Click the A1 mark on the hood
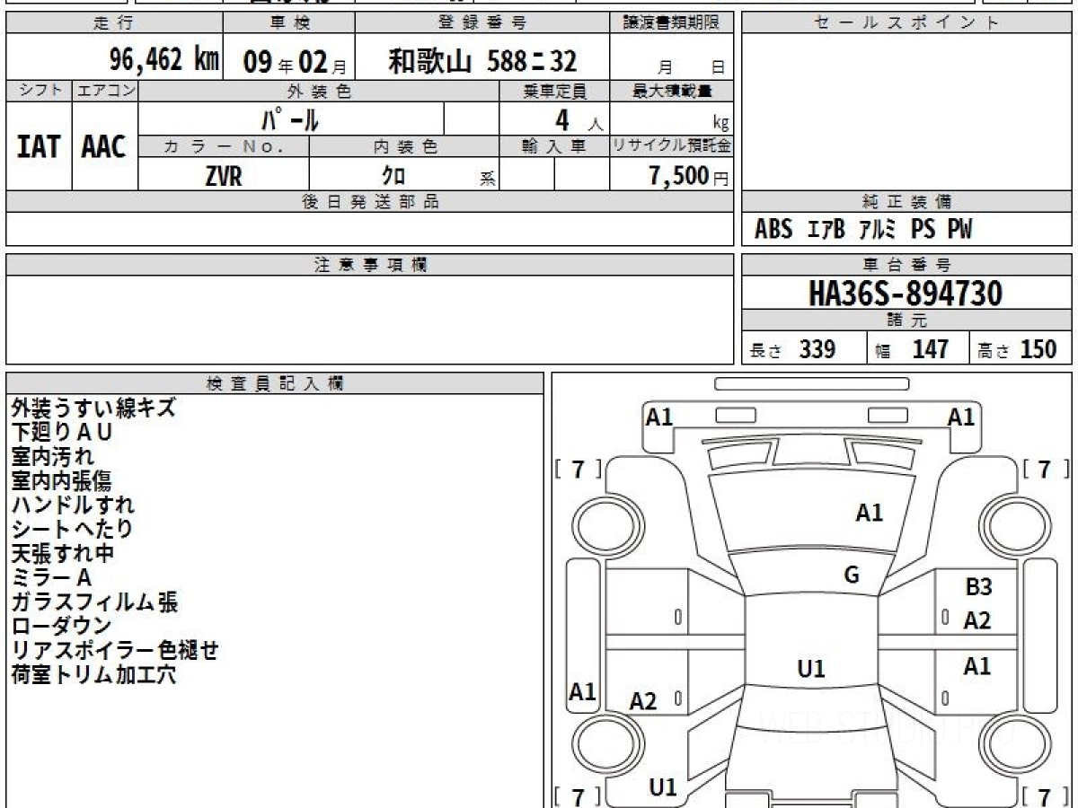This screenshot has height=808, width=1078. coord(869,514)
